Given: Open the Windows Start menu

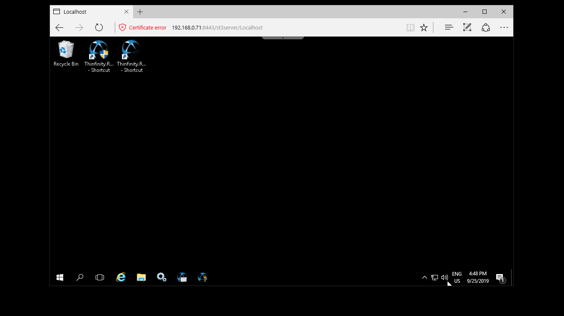Looking at the screenshot, I should pos(59,277).
